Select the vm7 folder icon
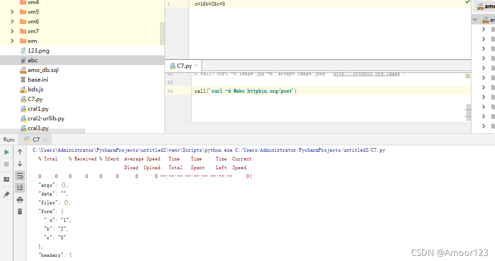495x261 pixels. coord(23,31)
